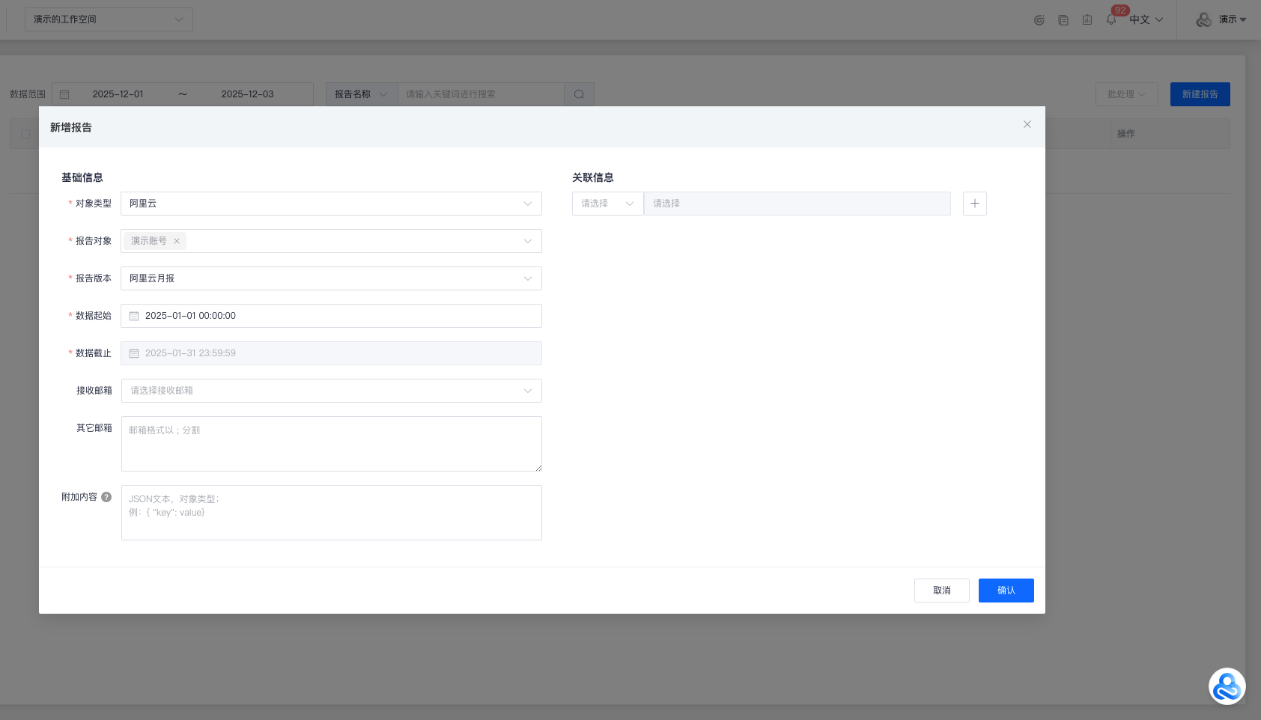The image size is (1261, 720).
Task: Click the plus icon to add association
Action: (x=974, y=204)
